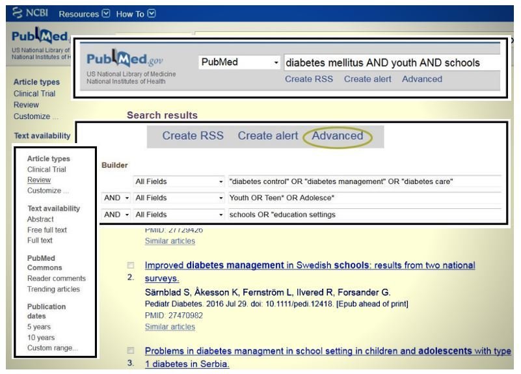Screen dimensions: 521x374
Task: Click the NCBI logo in the header
Action: [x=30, y=13]
